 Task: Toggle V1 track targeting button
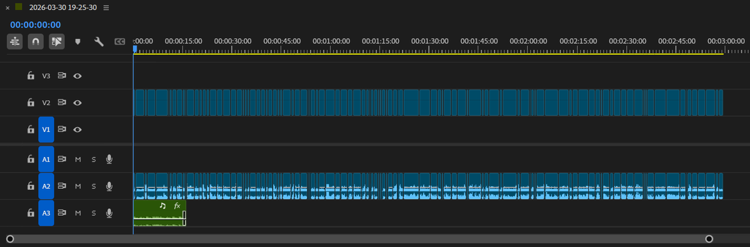(46, 129)
